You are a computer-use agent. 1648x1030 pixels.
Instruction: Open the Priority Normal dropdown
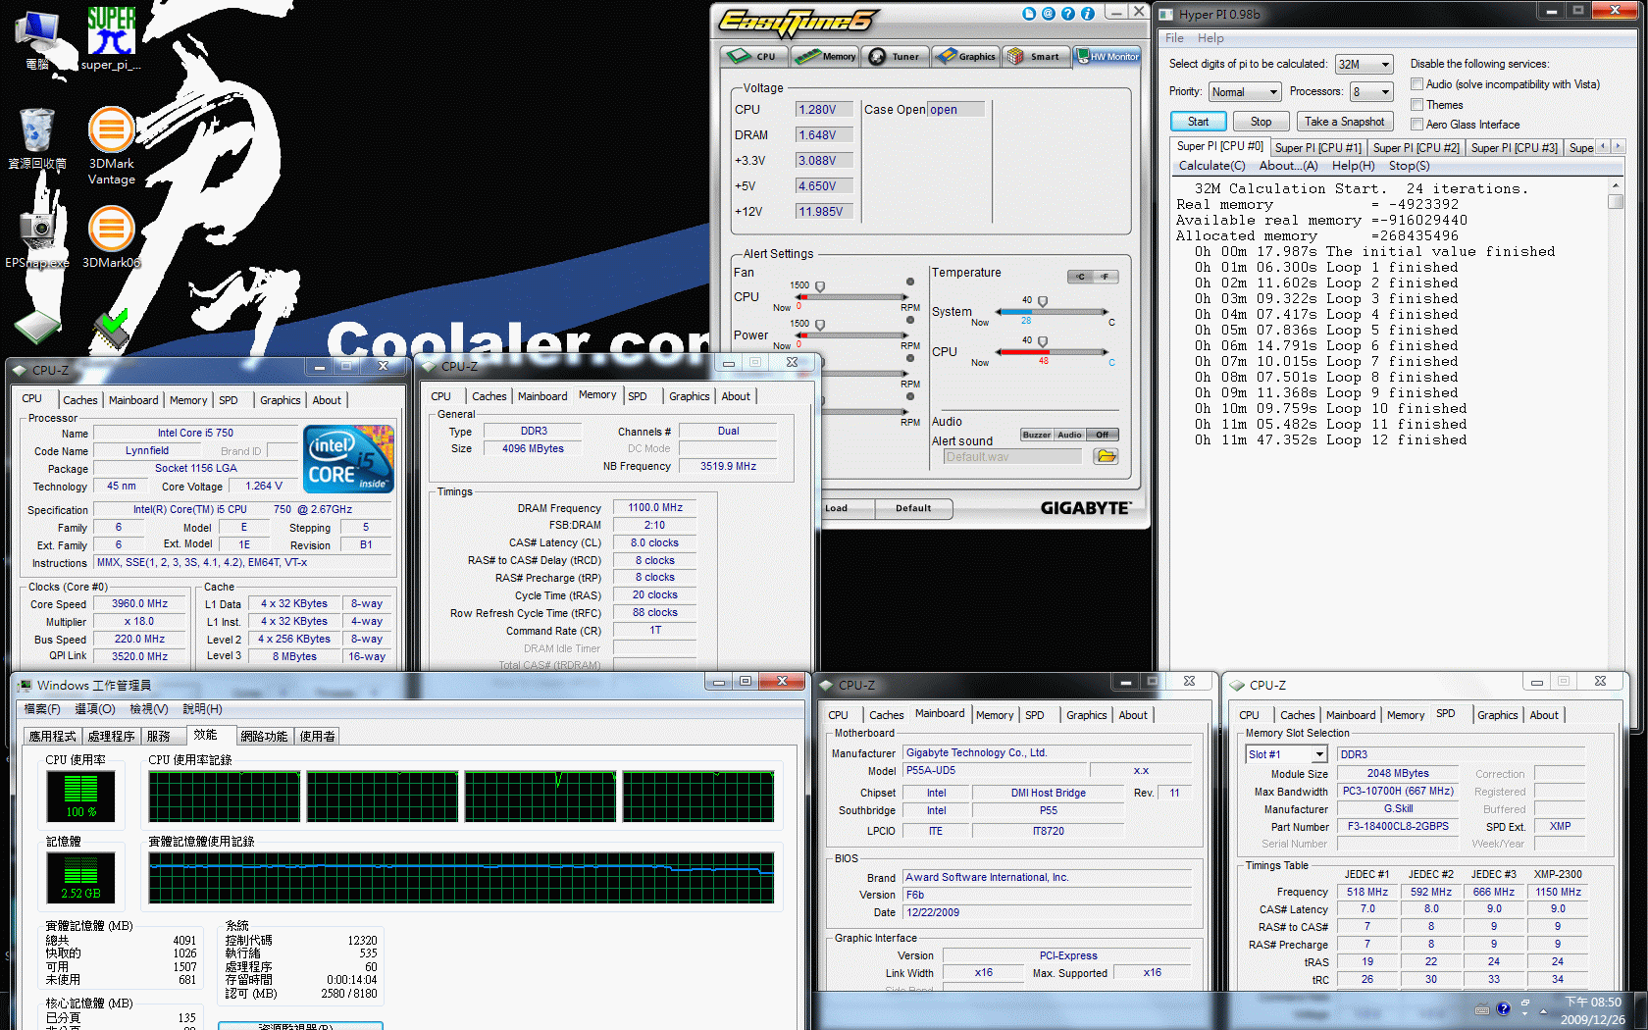(x=1245, y=92)
